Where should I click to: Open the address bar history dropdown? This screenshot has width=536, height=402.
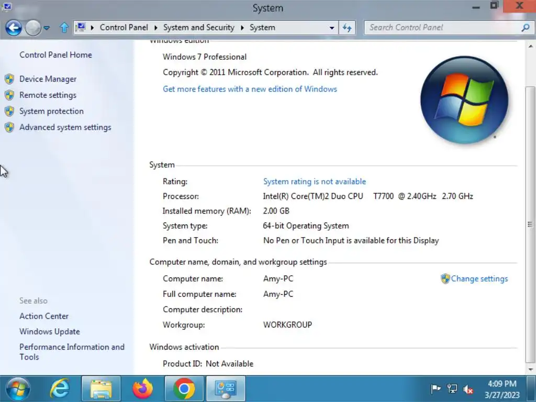(x=331, y=28)
